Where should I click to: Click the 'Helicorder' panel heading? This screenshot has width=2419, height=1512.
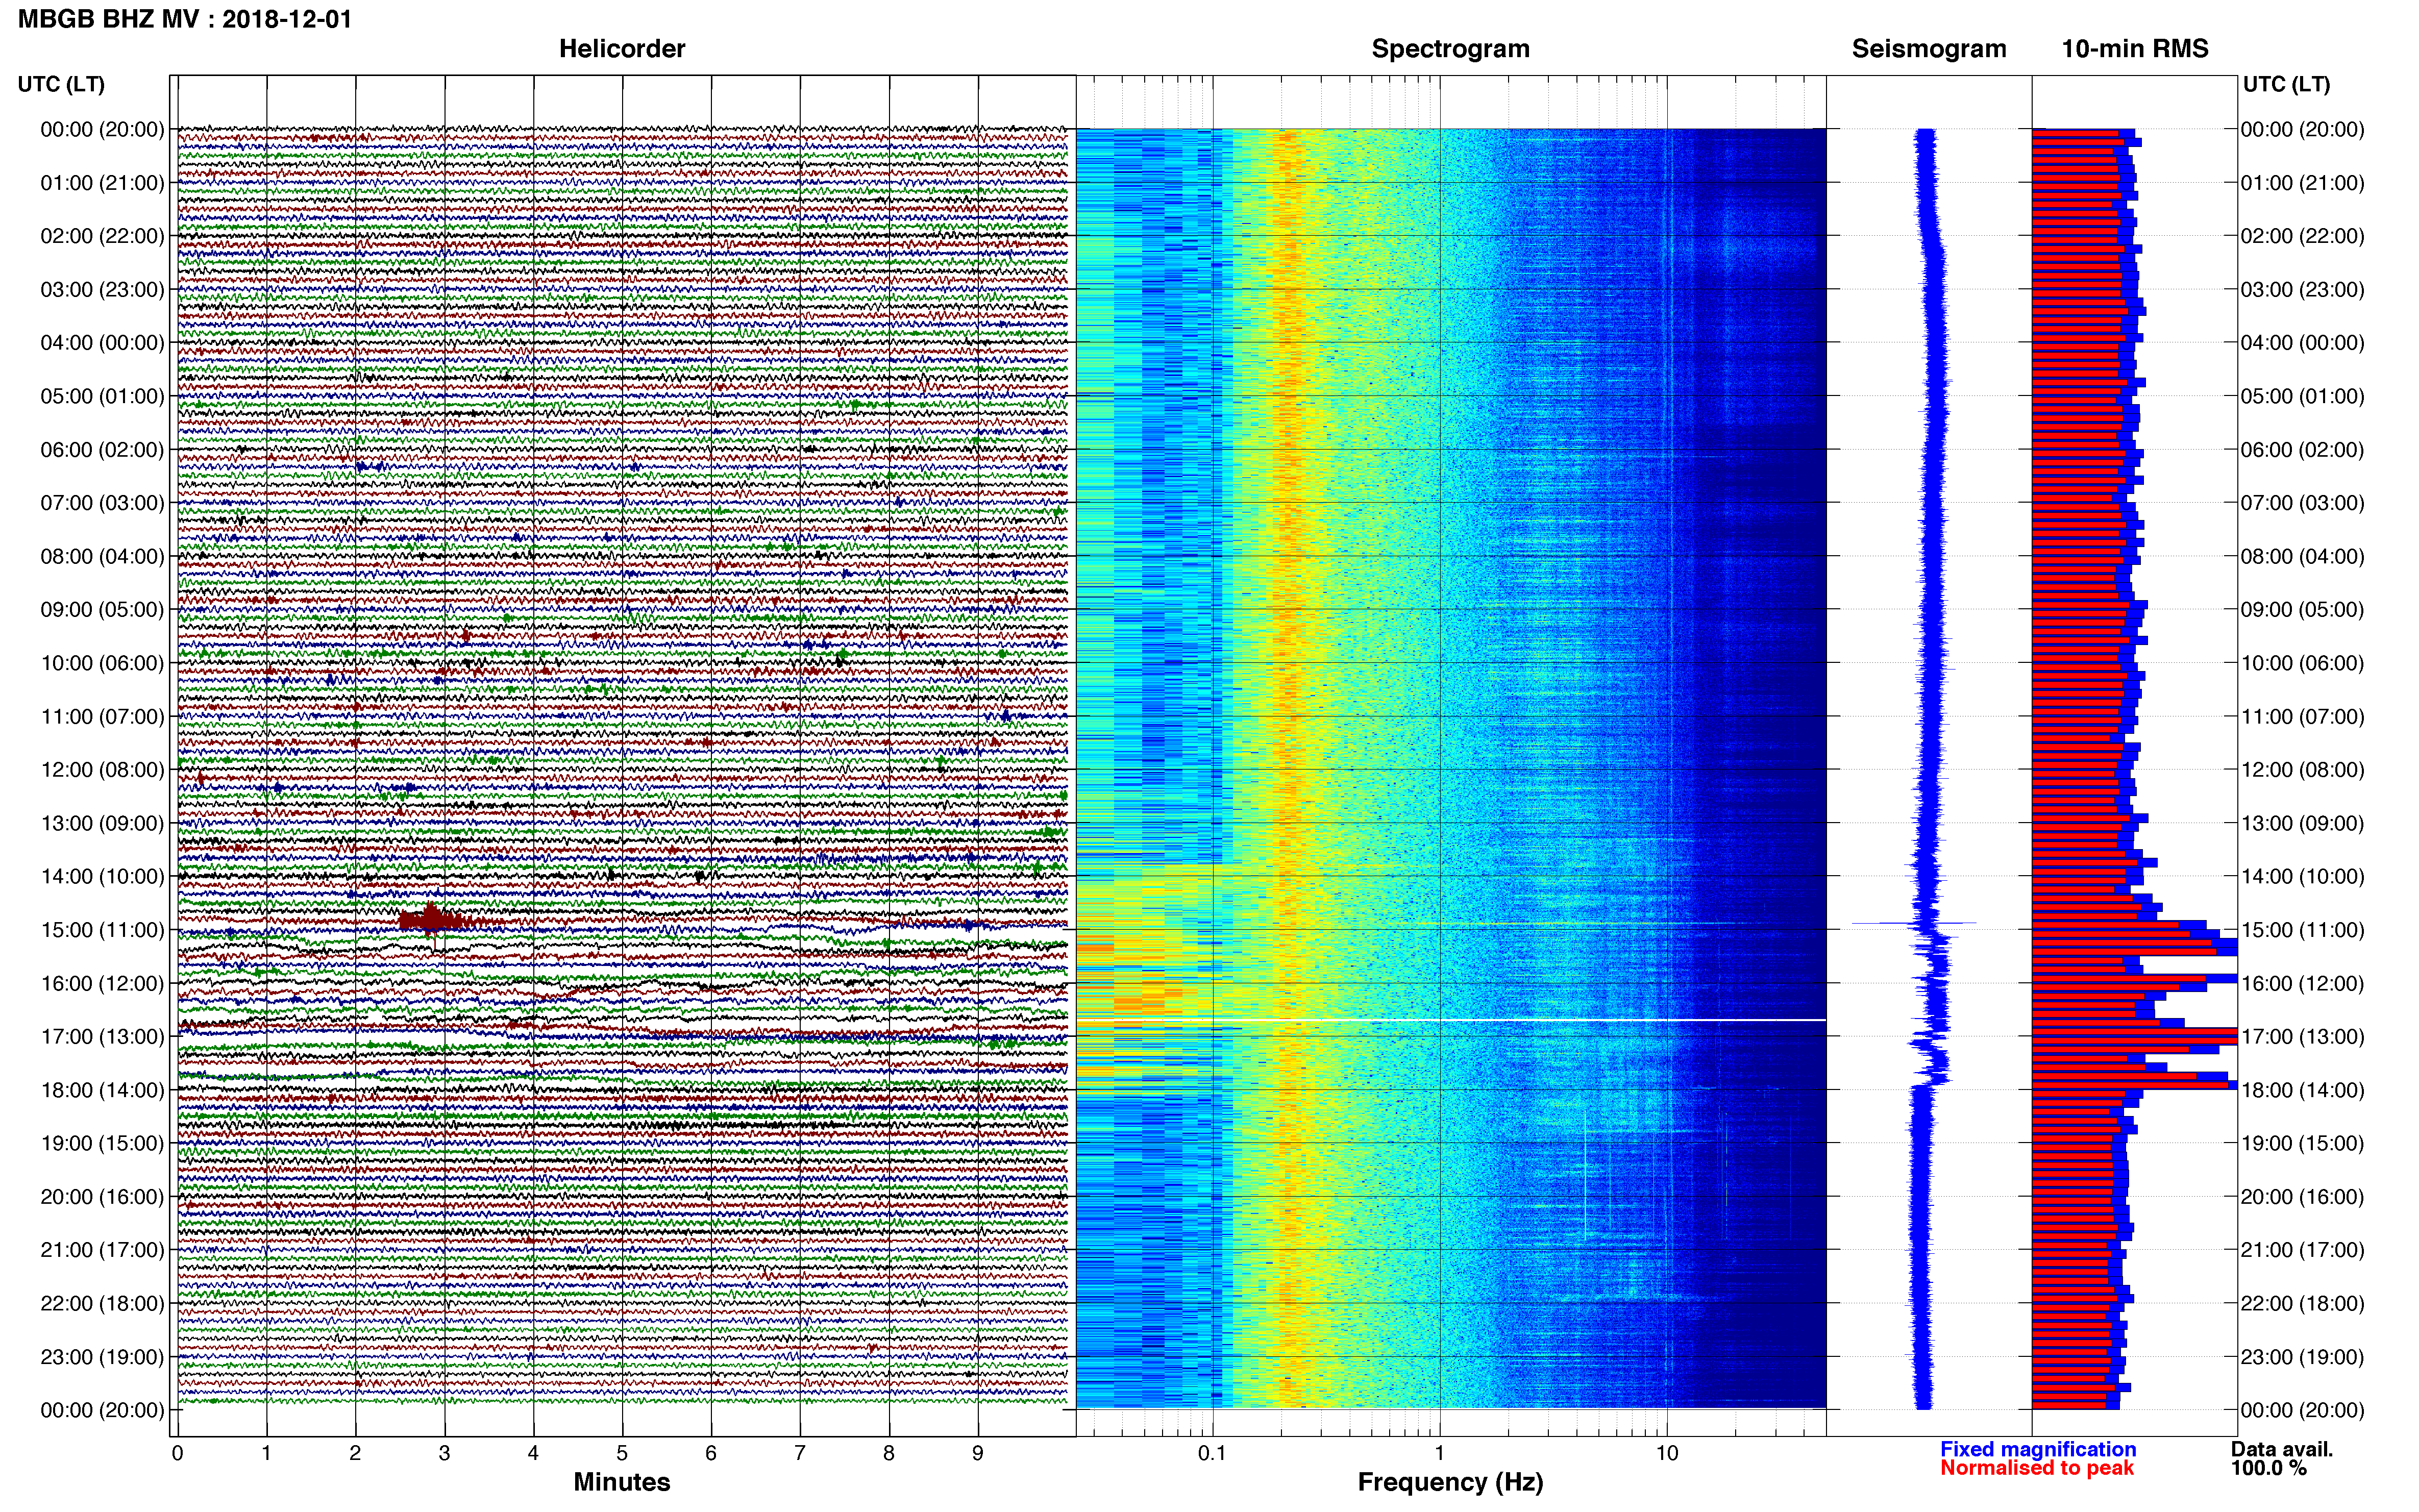(x=622, y=49)
